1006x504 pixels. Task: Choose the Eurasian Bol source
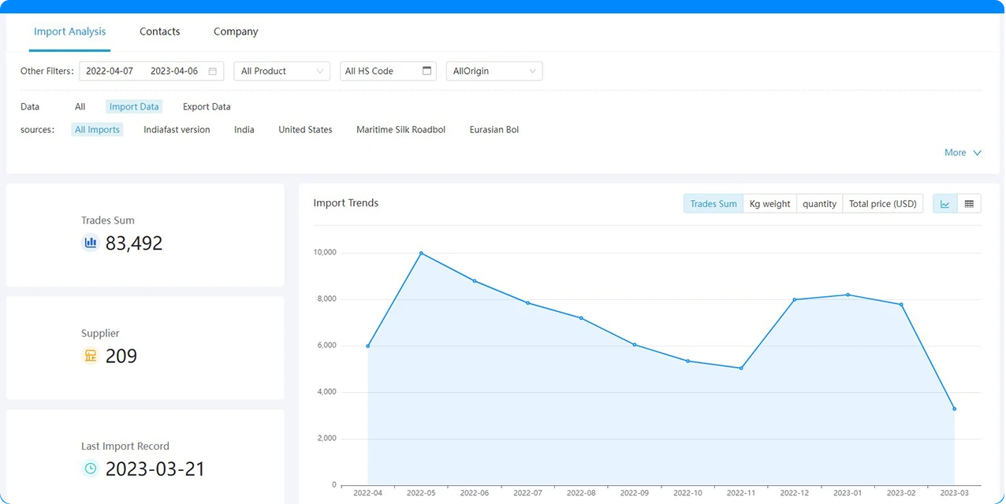pos(494,129)
